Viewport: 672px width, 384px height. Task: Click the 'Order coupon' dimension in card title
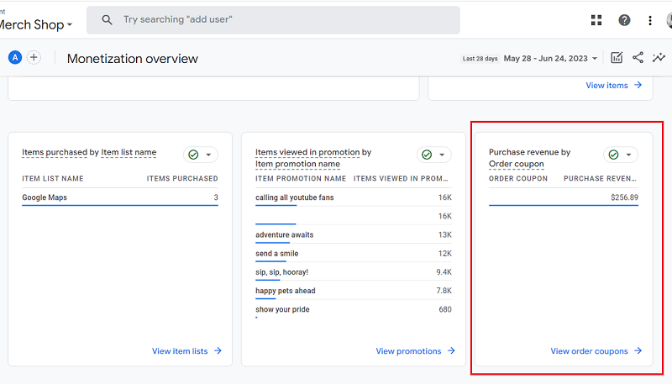(516, 164)
